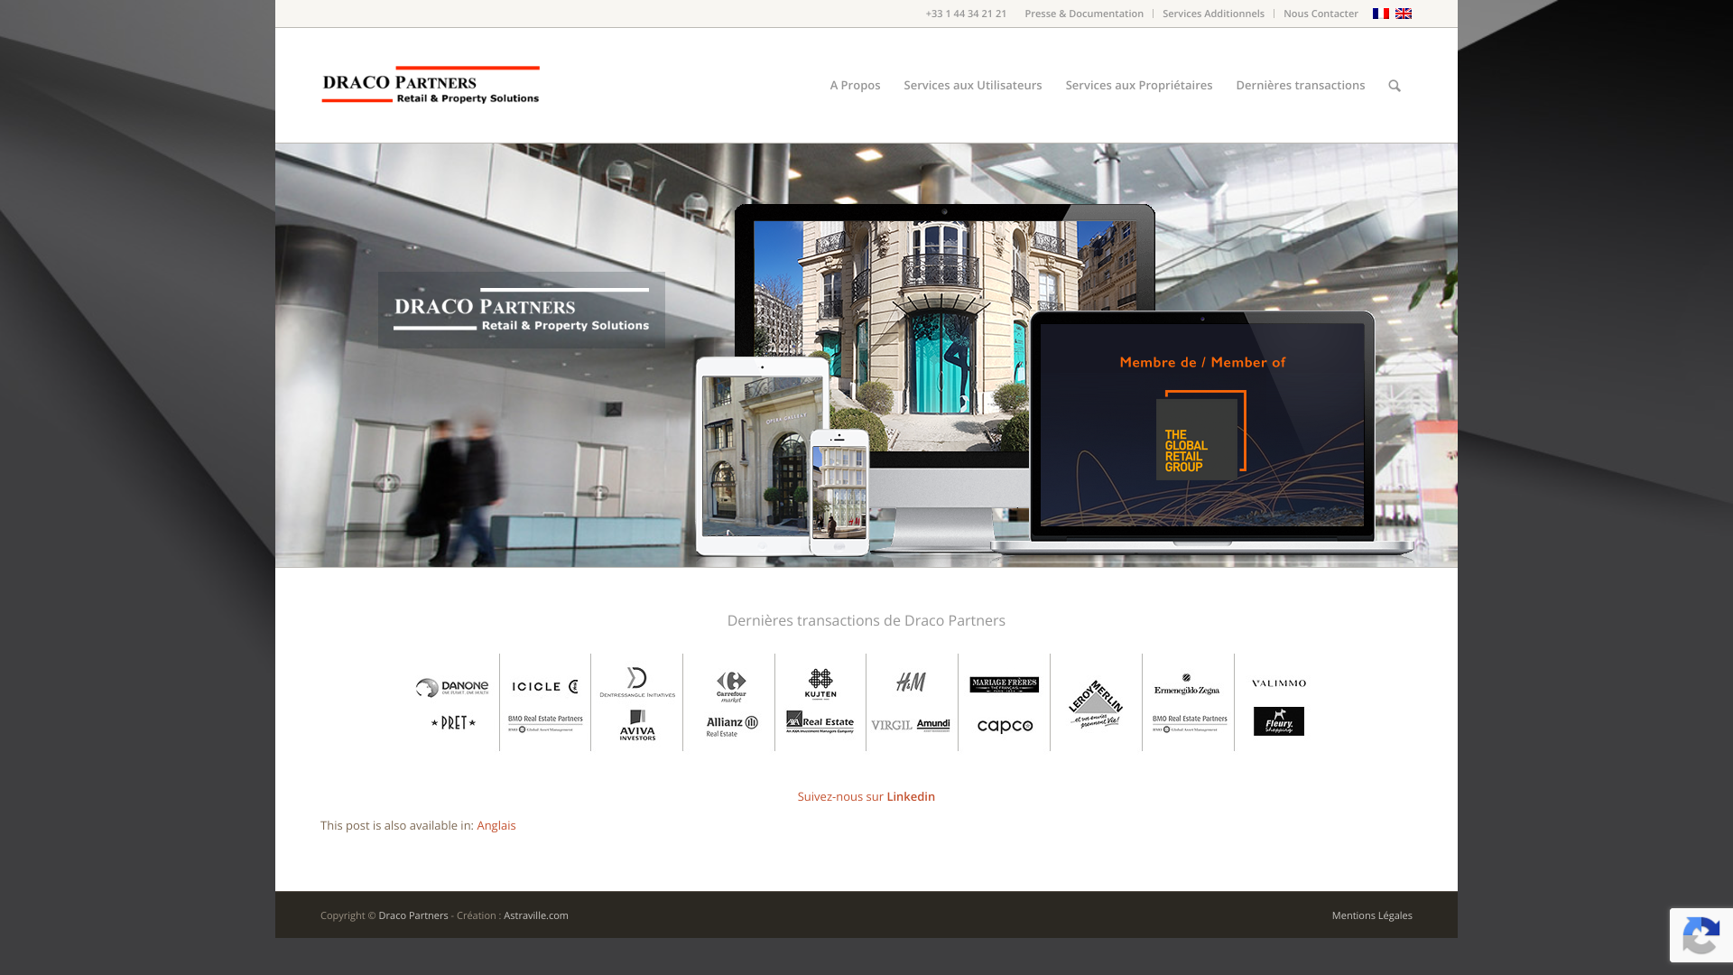
Task: Open Astraville.com footer link
Action: click(536, 915)
